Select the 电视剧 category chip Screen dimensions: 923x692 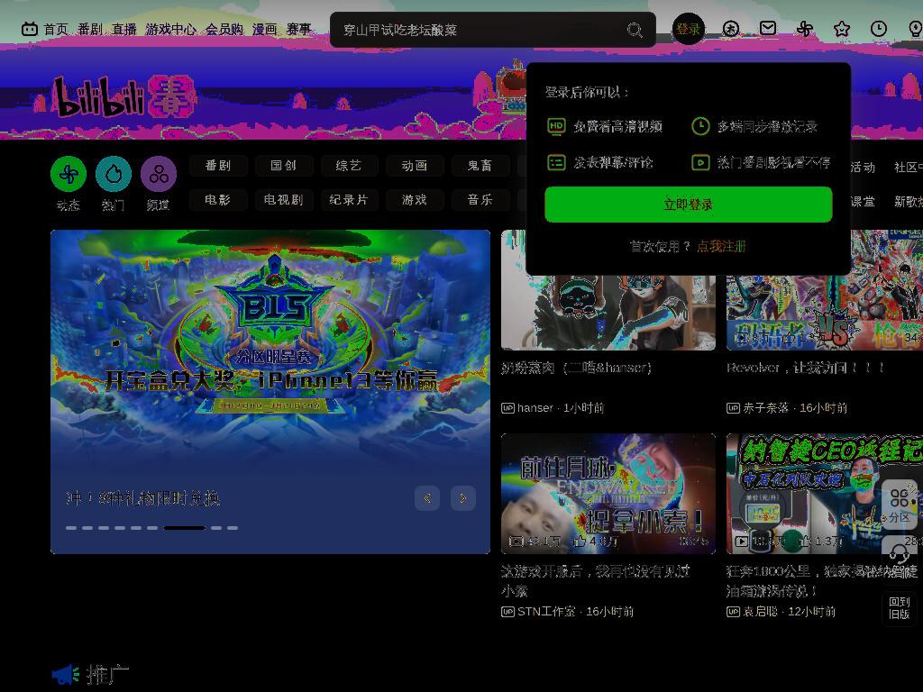(x=284, y=200)
